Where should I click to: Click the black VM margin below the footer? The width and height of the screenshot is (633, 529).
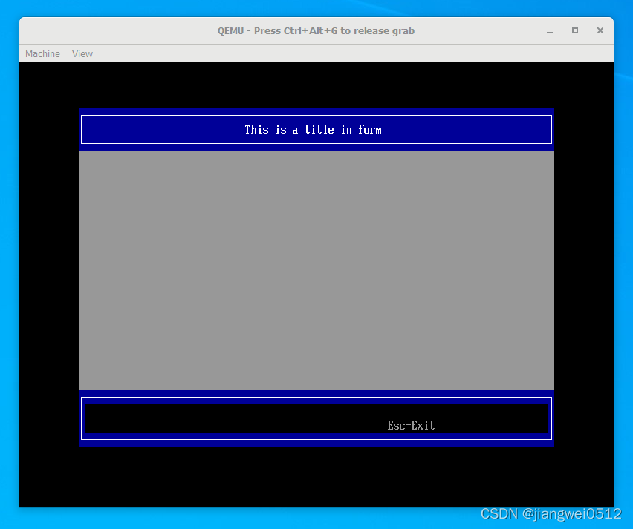(x=316, y=476)
